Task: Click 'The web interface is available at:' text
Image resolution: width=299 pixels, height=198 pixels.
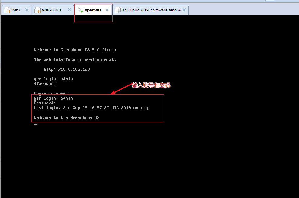Action: (x=75, y=60)
